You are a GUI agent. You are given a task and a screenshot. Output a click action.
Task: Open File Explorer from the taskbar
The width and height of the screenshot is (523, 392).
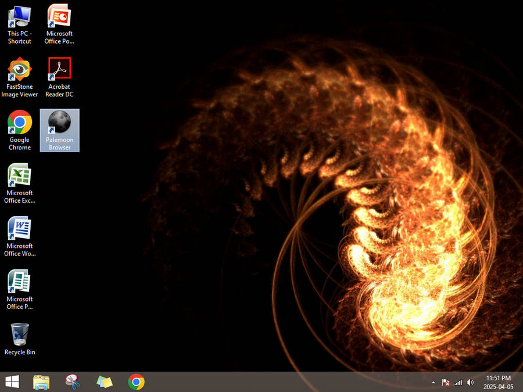point(41,382)
